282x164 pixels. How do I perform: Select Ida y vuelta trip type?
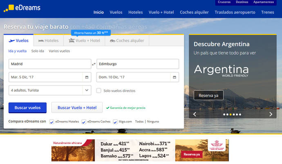point(18,51)
